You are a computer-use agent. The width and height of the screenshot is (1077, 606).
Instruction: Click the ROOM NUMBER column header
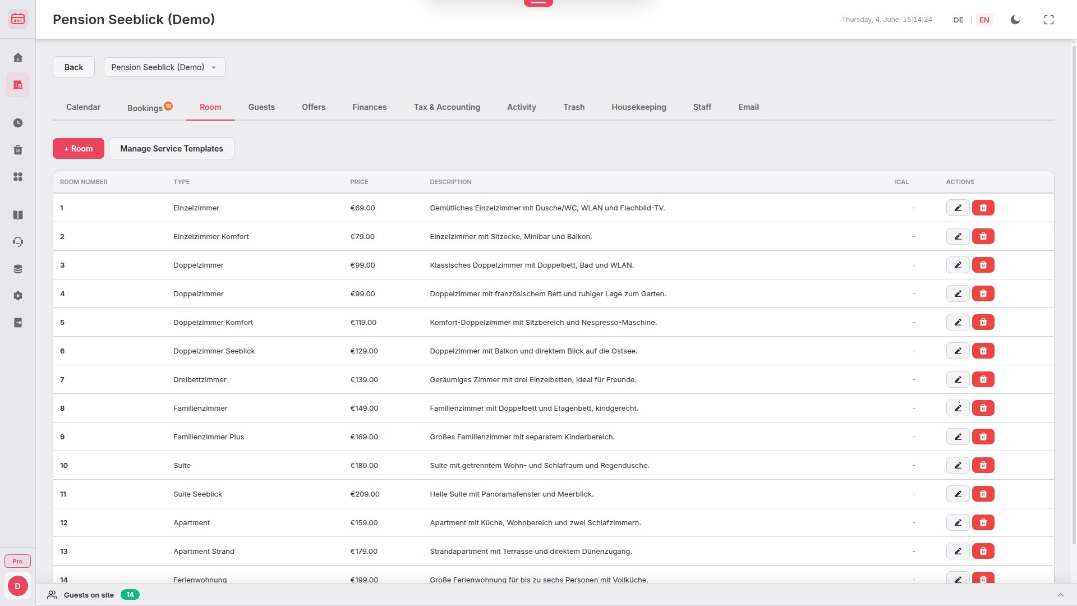[x=84, y=182]
